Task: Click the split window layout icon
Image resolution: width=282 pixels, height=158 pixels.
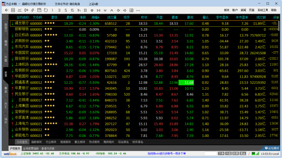Action: point(131,10)
